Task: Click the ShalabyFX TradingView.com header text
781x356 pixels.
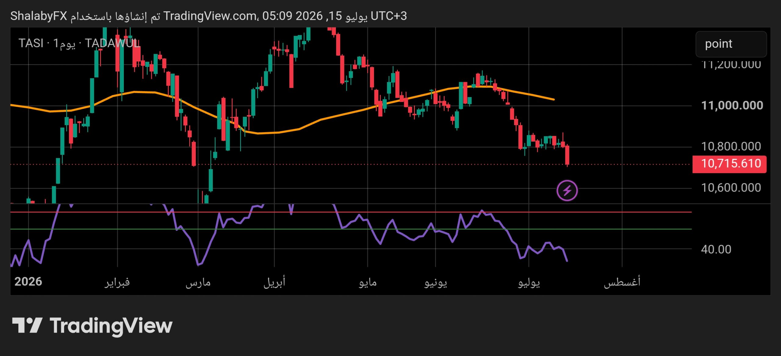Action: (x=209, y=16)
